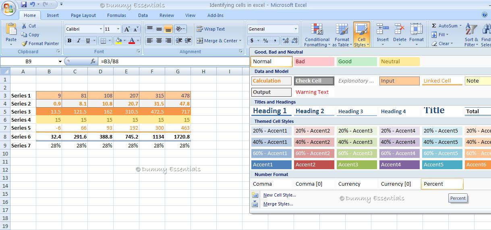Image resolution: width=491 pixels, height=230 pixels.
Task: Select cell B9 showing 28%
Action: click(49, 145)
